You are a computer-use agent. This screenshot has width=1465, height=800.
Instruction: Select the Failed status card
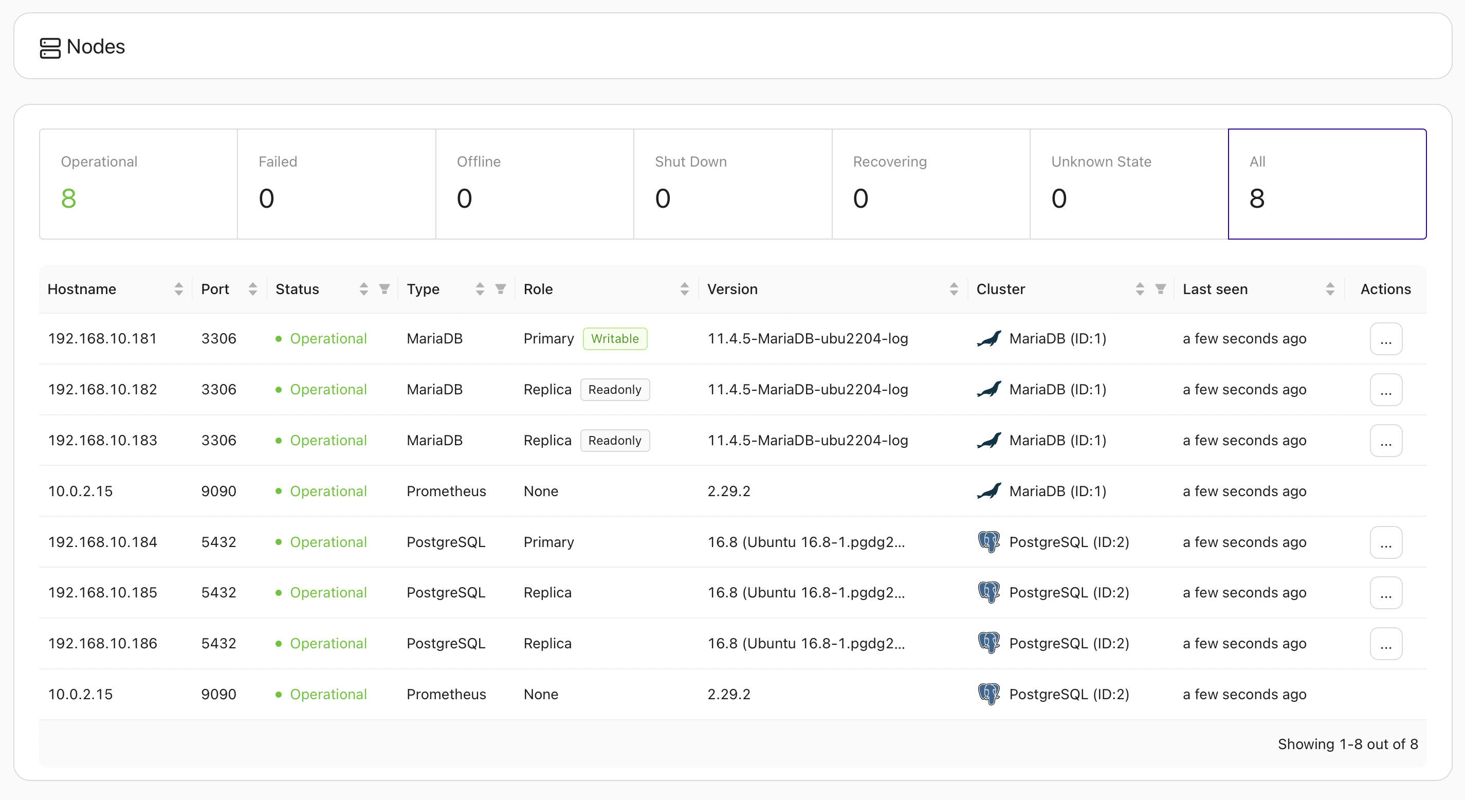point(336,184)
